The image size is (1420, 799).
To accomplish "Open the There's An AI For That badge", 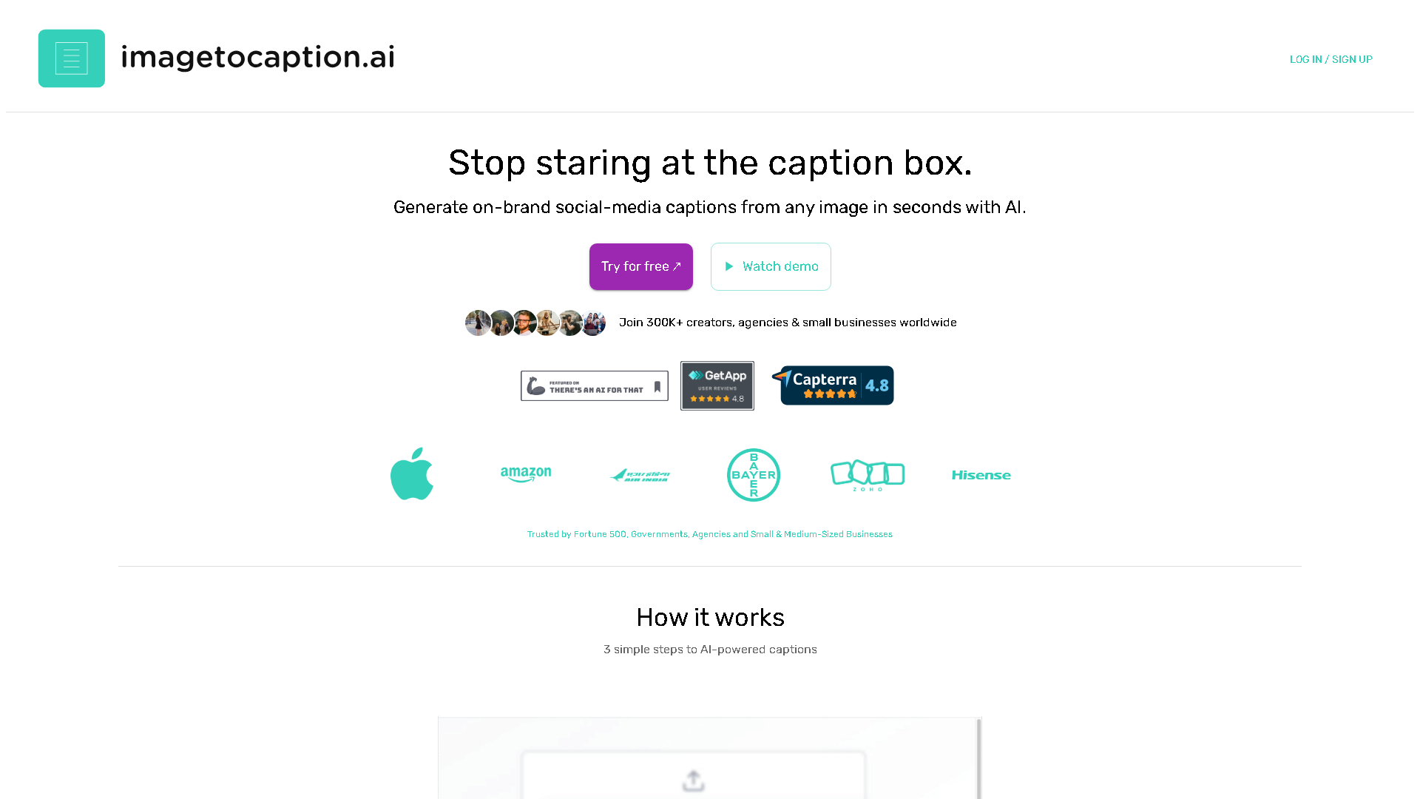I will [594, 385].
